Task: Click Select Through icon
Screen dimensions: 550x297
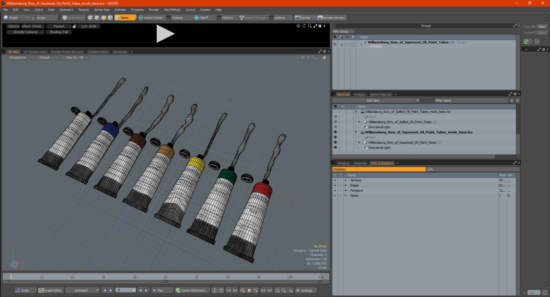Action: click(242, 18)
